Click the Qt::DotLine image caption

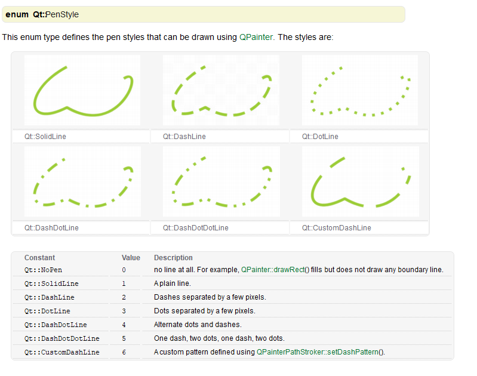(320, 137)
